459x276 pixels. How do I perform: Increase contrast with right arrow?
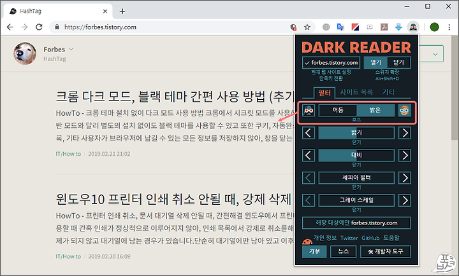[405, 155]
